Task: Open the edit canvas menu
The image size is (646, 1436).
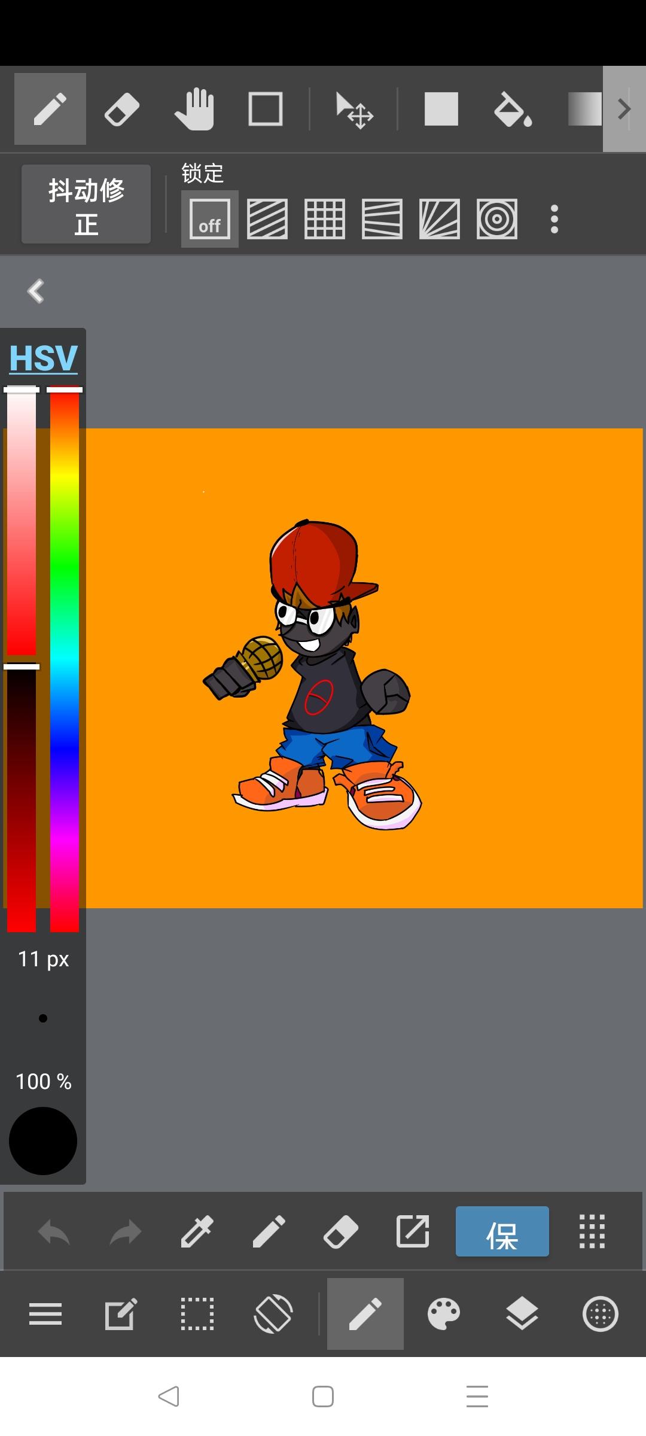Action: 121,1314
